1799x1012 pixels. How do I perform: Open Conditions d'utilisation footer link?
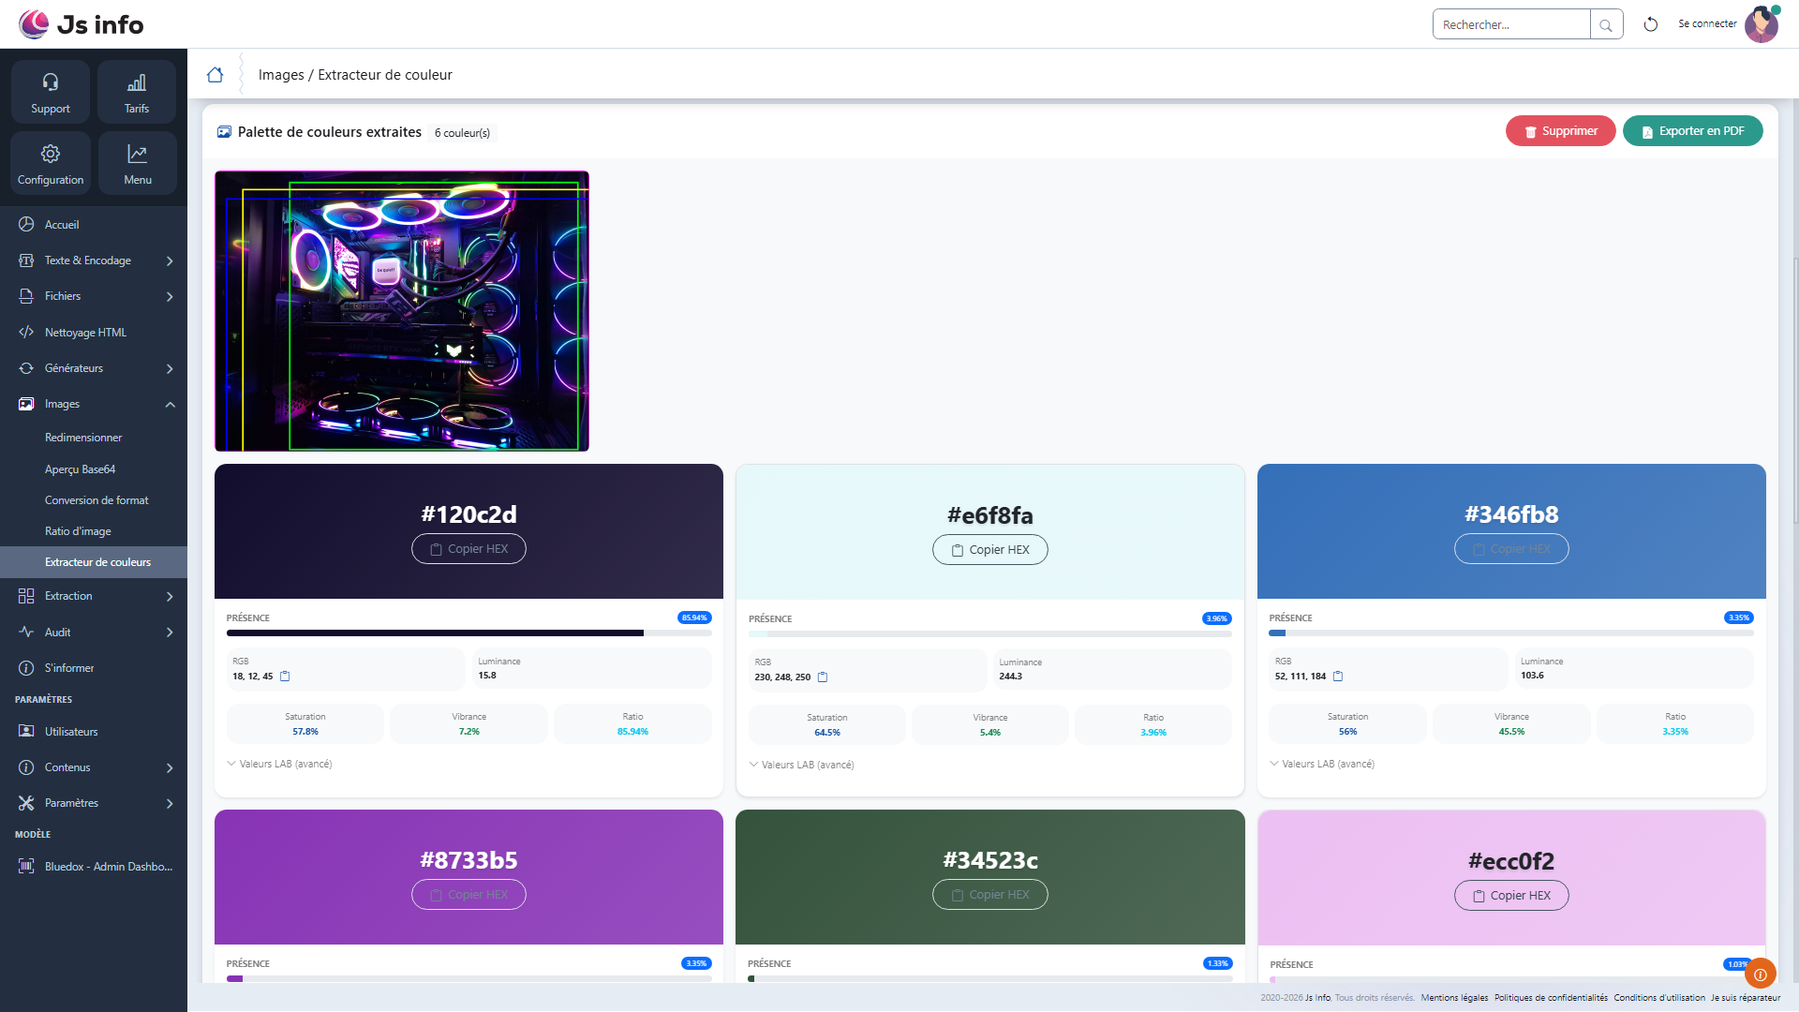pyautogui.click(x=1659, y=998)
